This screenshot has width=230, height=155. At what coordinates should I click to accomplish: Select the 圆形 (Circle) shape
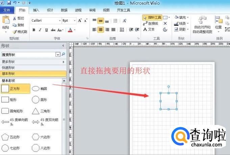[x=40, y=100]
